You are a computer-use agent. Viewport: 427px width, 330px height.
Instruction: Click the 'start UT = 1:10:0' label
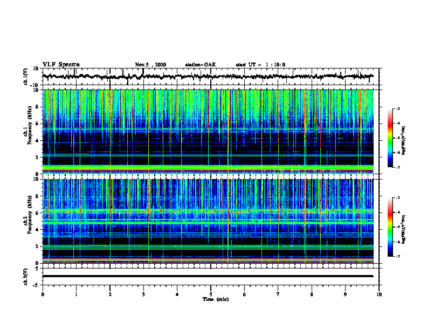(x=260, y=65)
